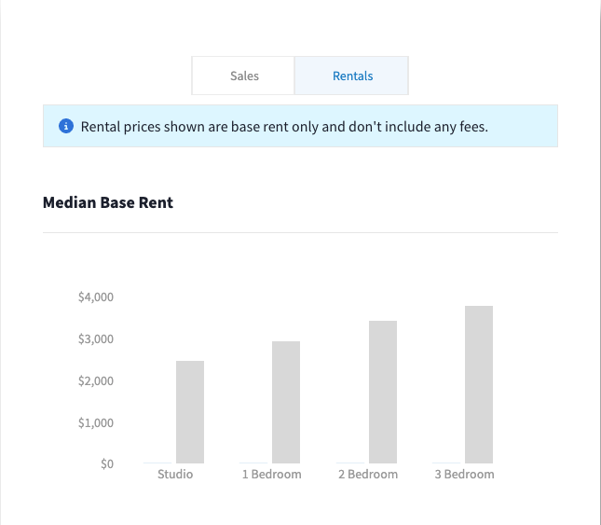Switch to the Sales tab

(x=244, y=76)
